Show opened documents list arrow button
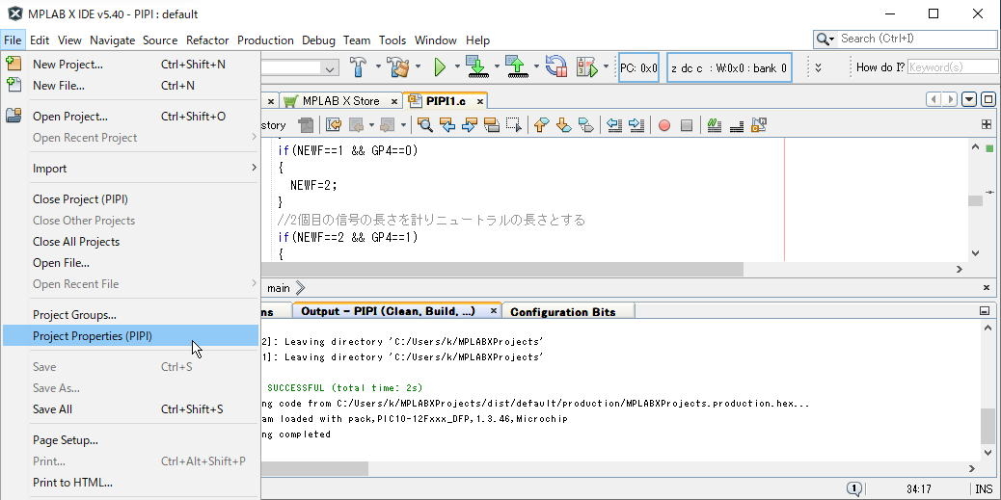 coord(969,99)
